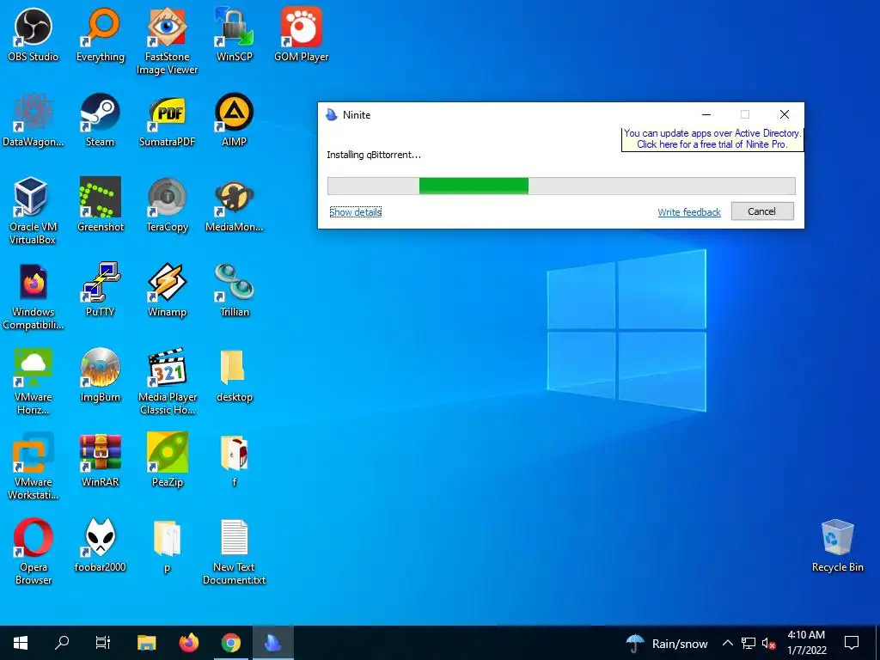Open the Windows Start menu
The image size is (880, 660).
[21, 643]
